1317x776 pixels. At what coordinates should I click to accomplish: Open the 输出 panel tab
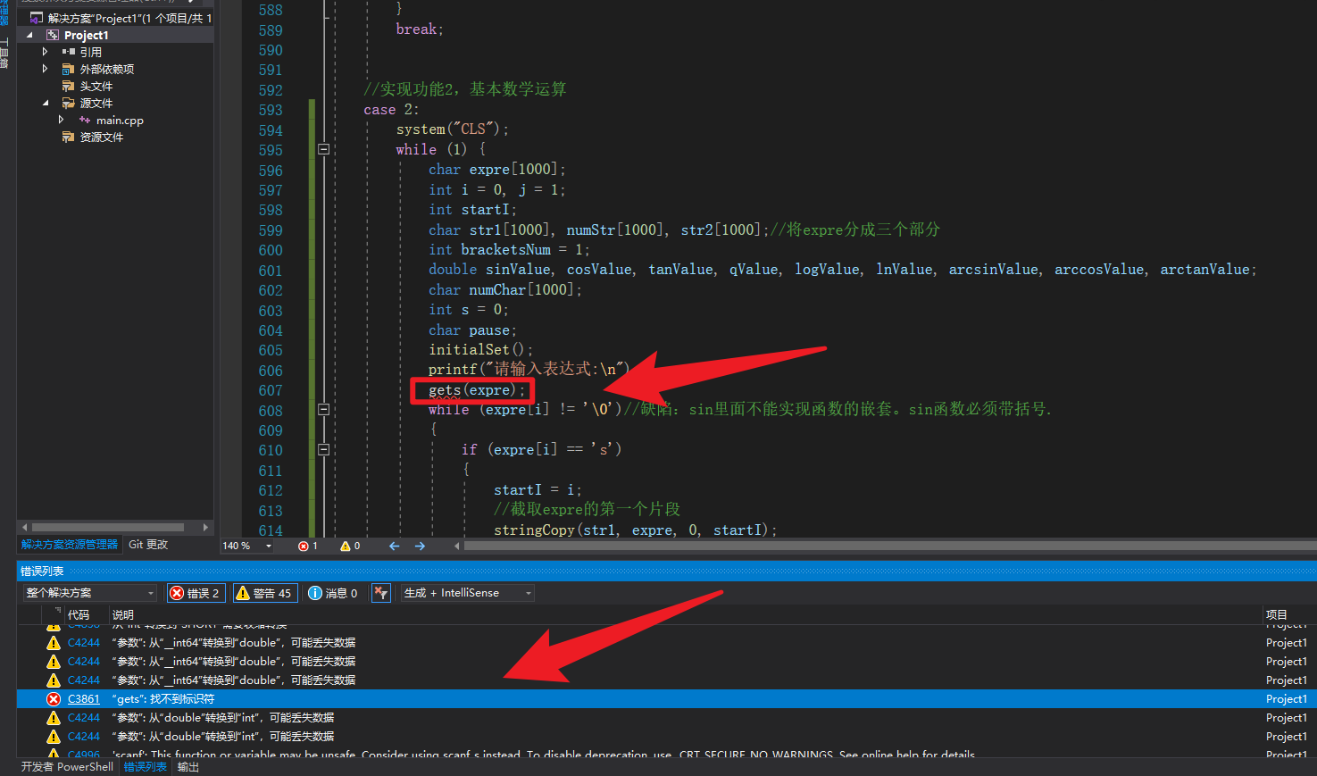coord(187,766)
